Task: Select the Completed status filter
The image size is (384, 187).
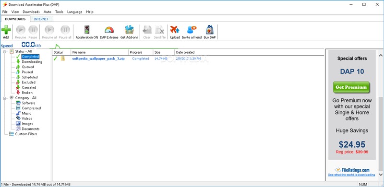Action: (30, 57)
